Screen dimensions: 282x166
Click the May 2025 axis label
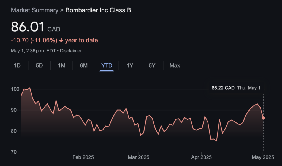(x=263, y=157)
